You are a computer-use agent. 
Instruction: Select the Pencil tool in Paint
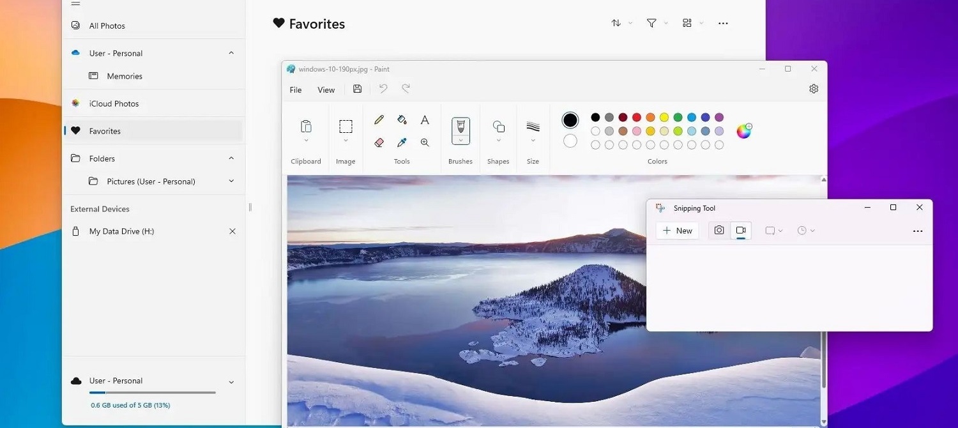click(x=379, y=119)
